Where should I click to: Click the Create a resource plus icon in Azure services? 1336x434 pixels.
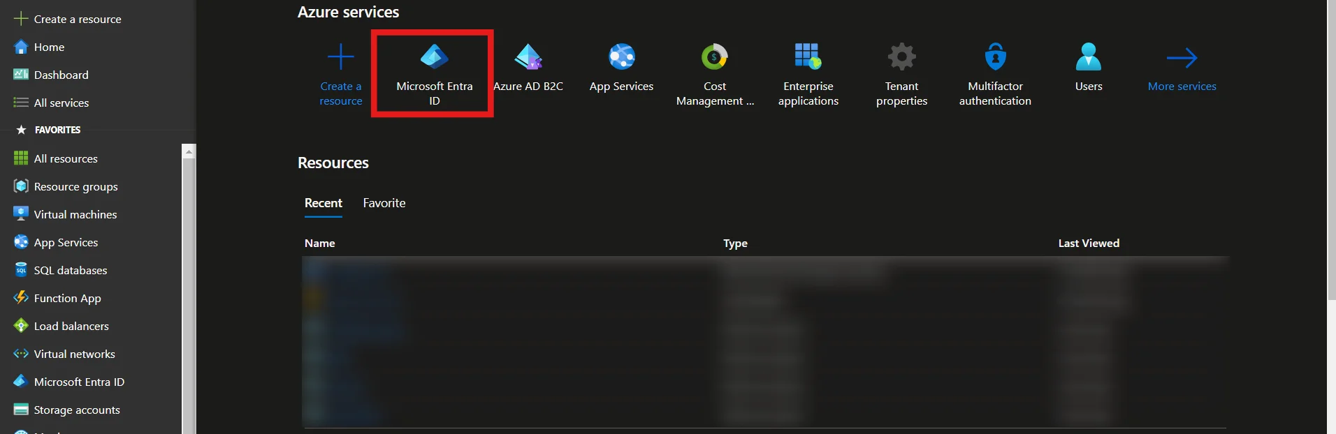click(341, 57)
